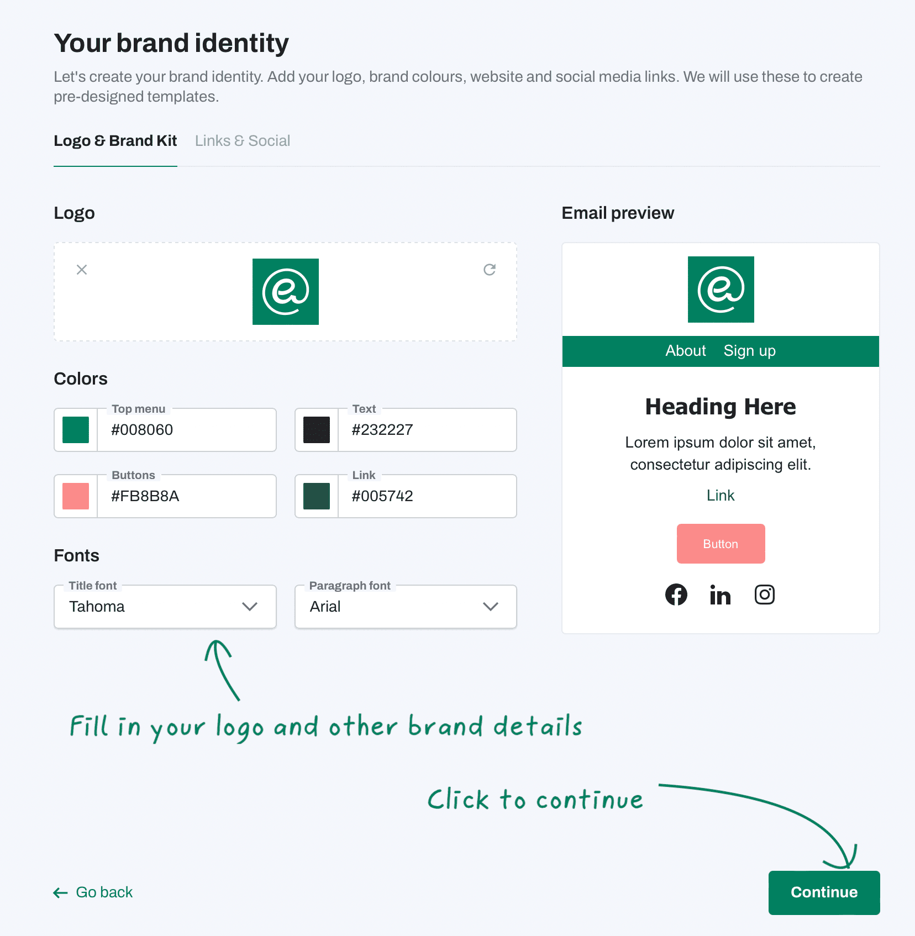
Task: Click the Instagram icon in email preview
Action: tap(765, 595)
